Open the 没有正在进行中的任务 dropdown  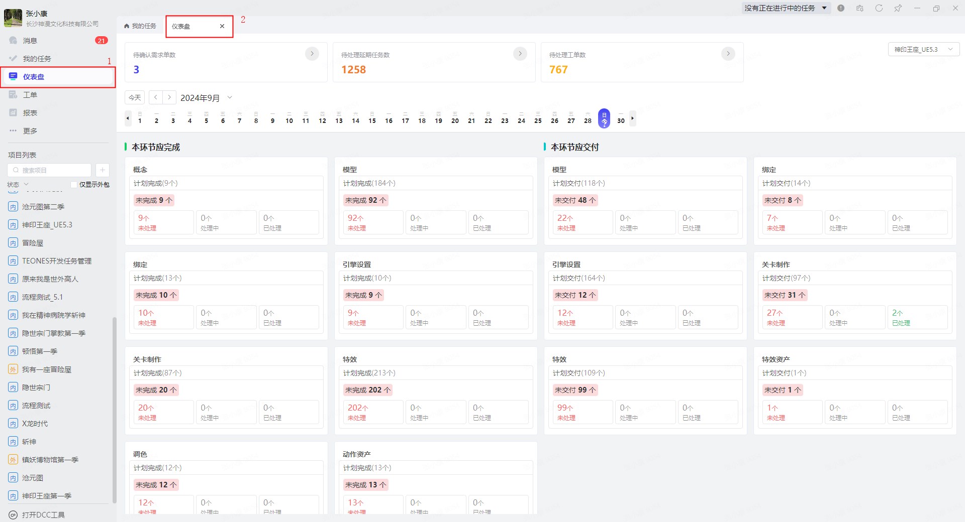coord(786,8)
